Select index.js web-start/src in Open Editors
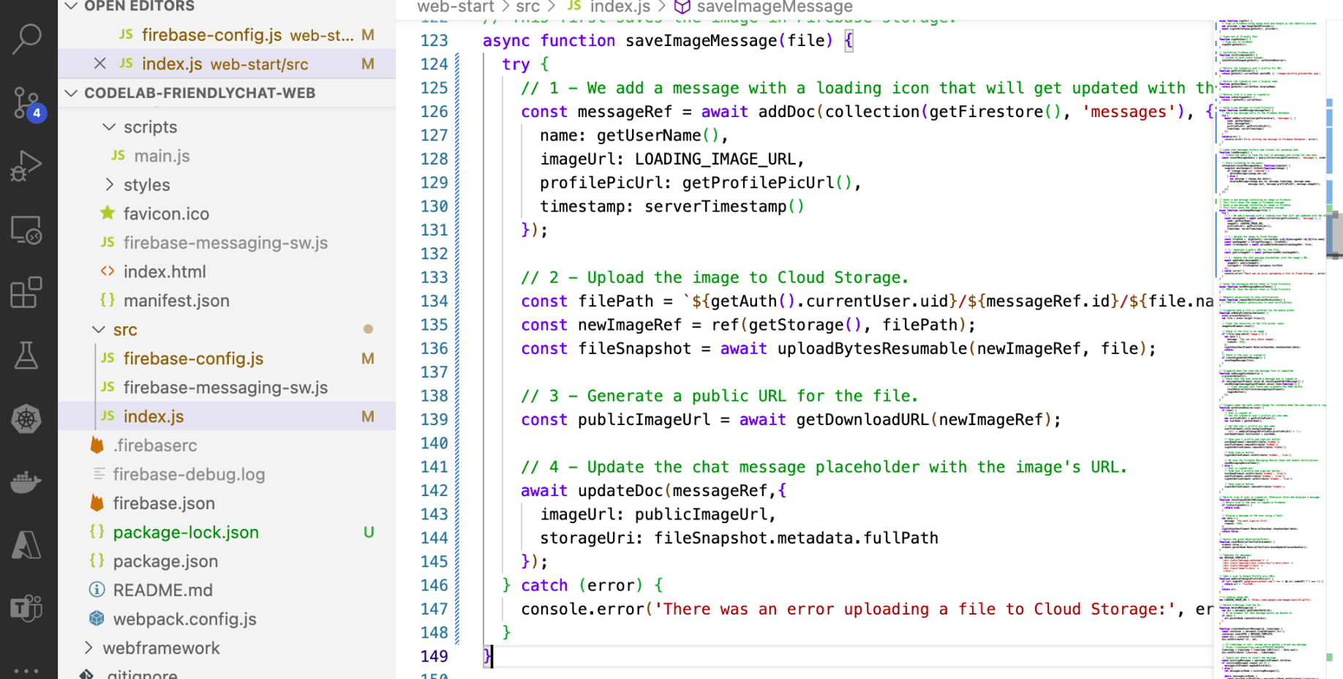Image resolution: width=1343 pixels, height=679 pixels. click(227, 64)
